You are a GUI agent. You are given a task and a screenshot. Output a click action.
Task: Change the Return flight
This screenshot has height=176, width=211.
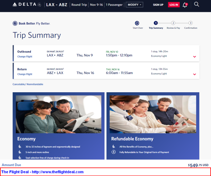click(25, 74)
